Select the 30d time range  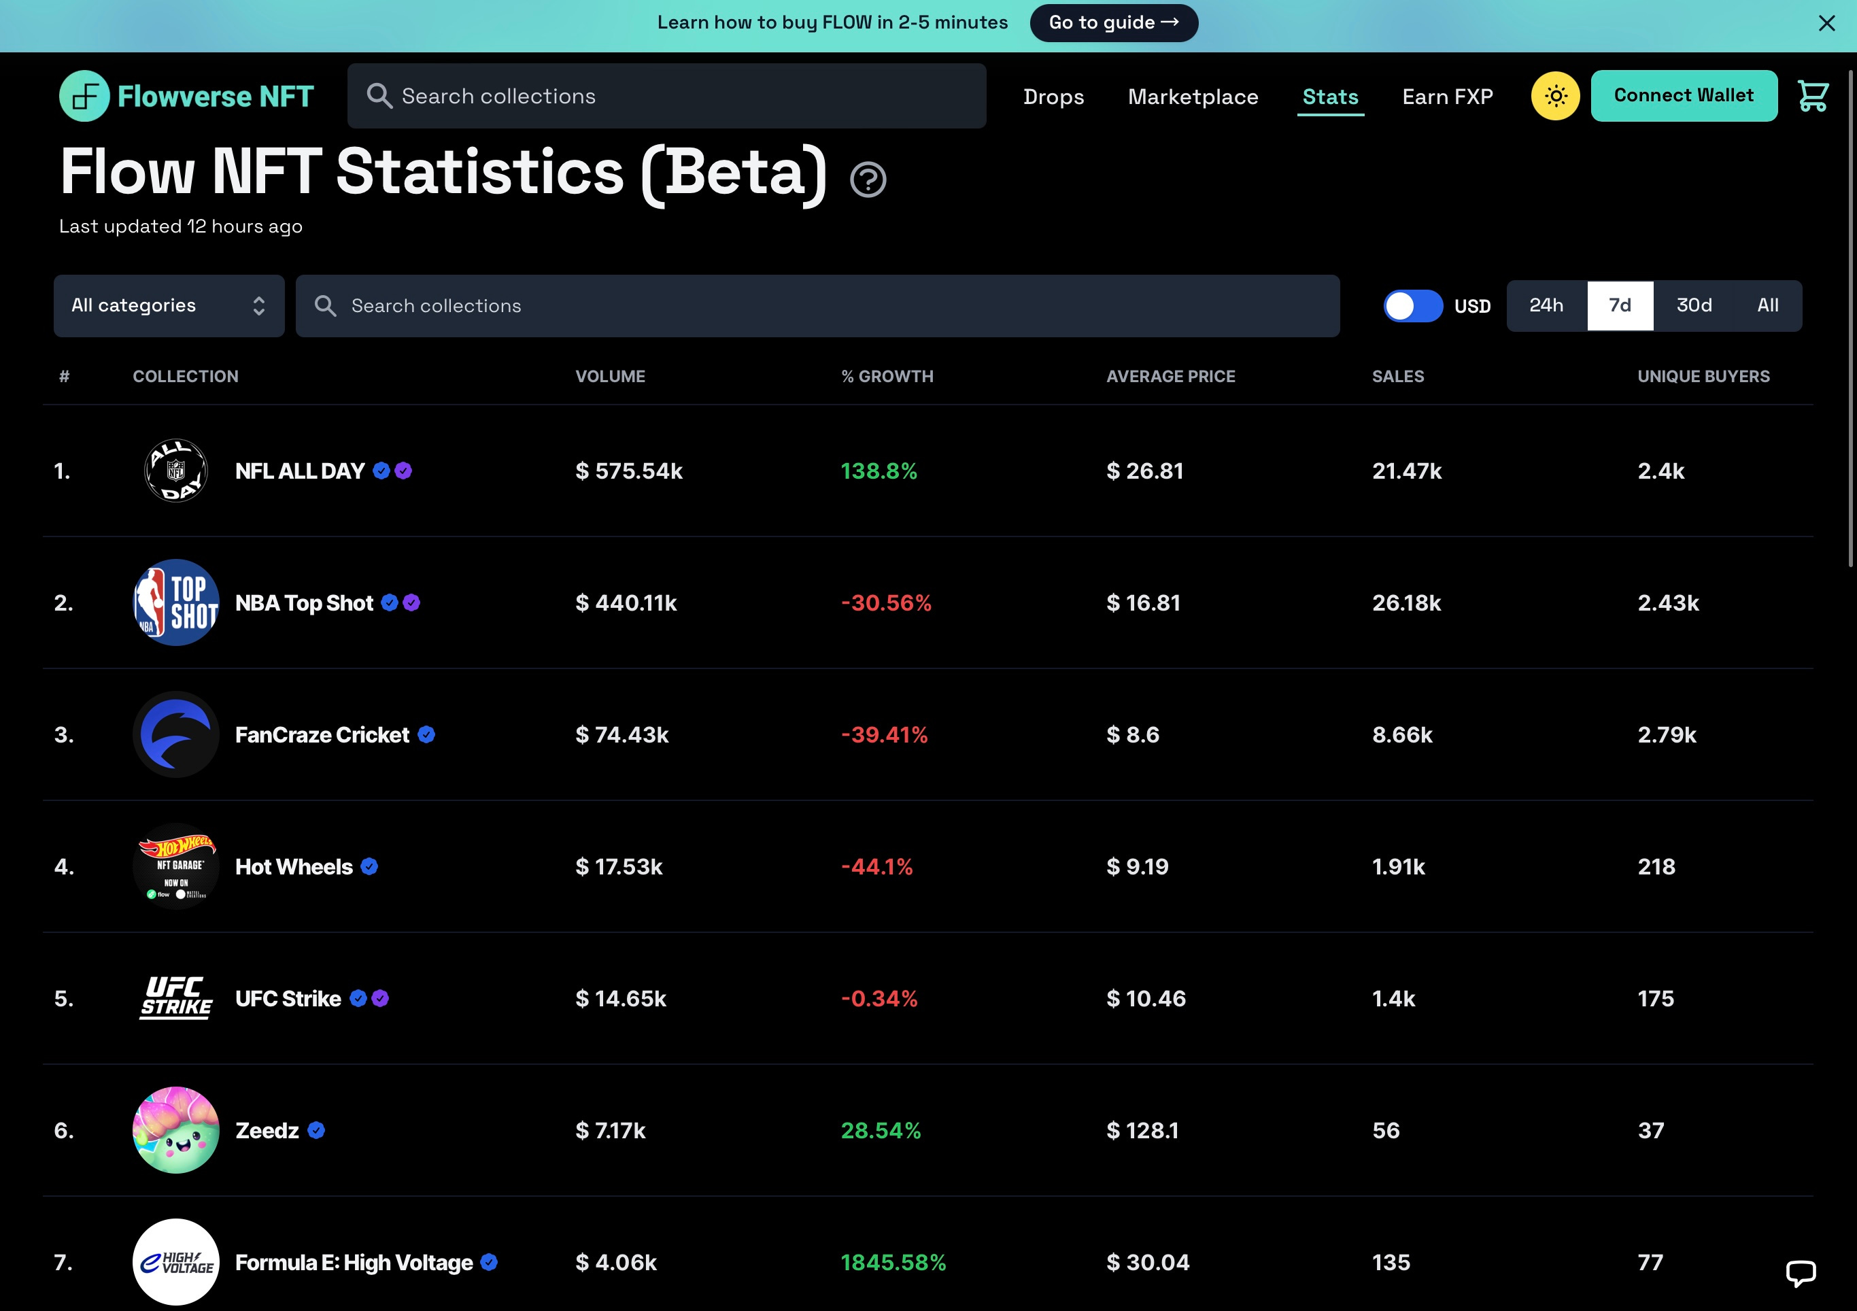1694,306
